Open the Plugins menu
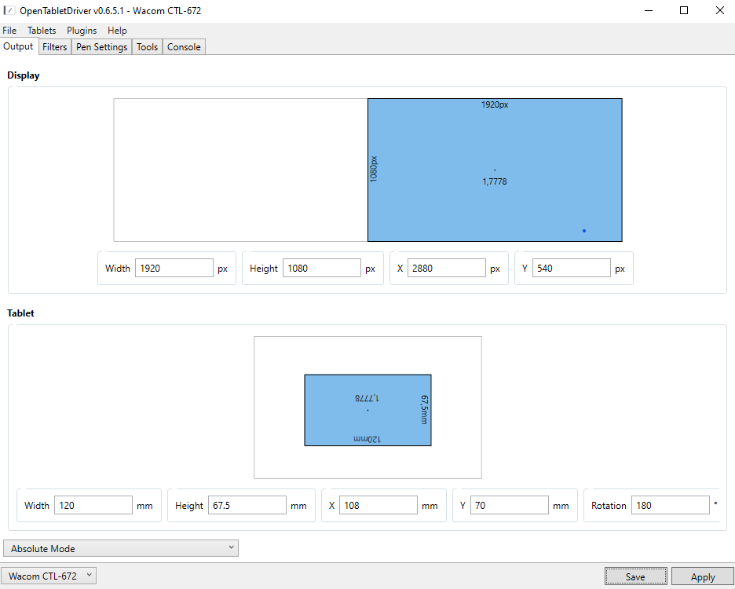The image size is (735, 589). click(82, 31)
